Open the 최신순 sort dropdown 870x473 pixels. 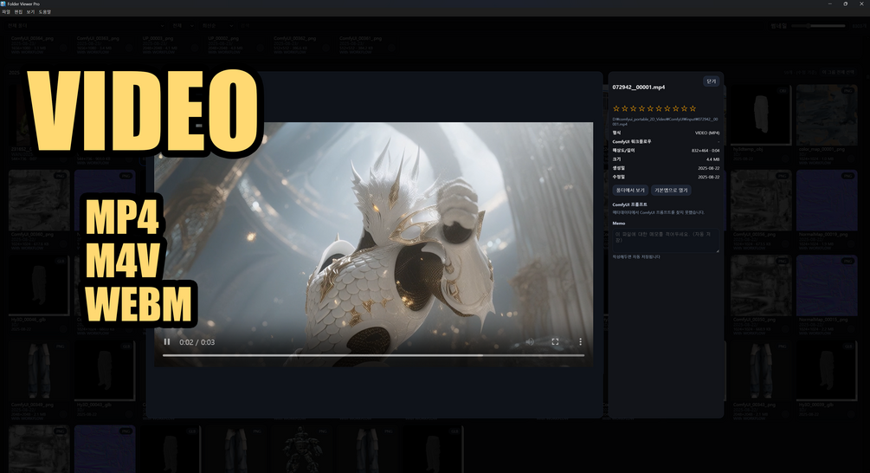[216, 25]
